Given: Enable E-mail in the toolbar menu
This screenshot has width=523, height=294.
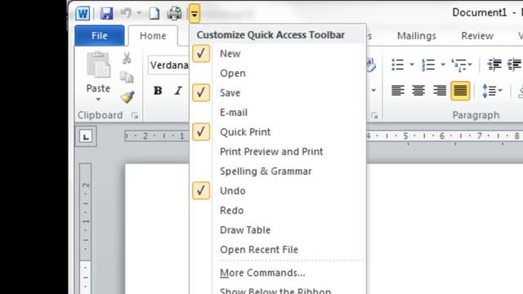Looking at the screenshot, I should (x=278, y=113).
